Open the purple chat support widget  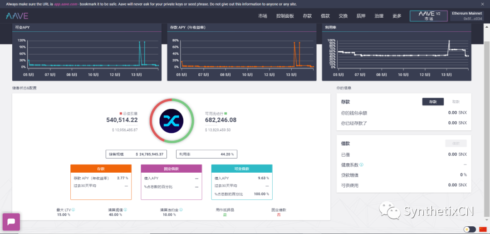pos(11,222)
